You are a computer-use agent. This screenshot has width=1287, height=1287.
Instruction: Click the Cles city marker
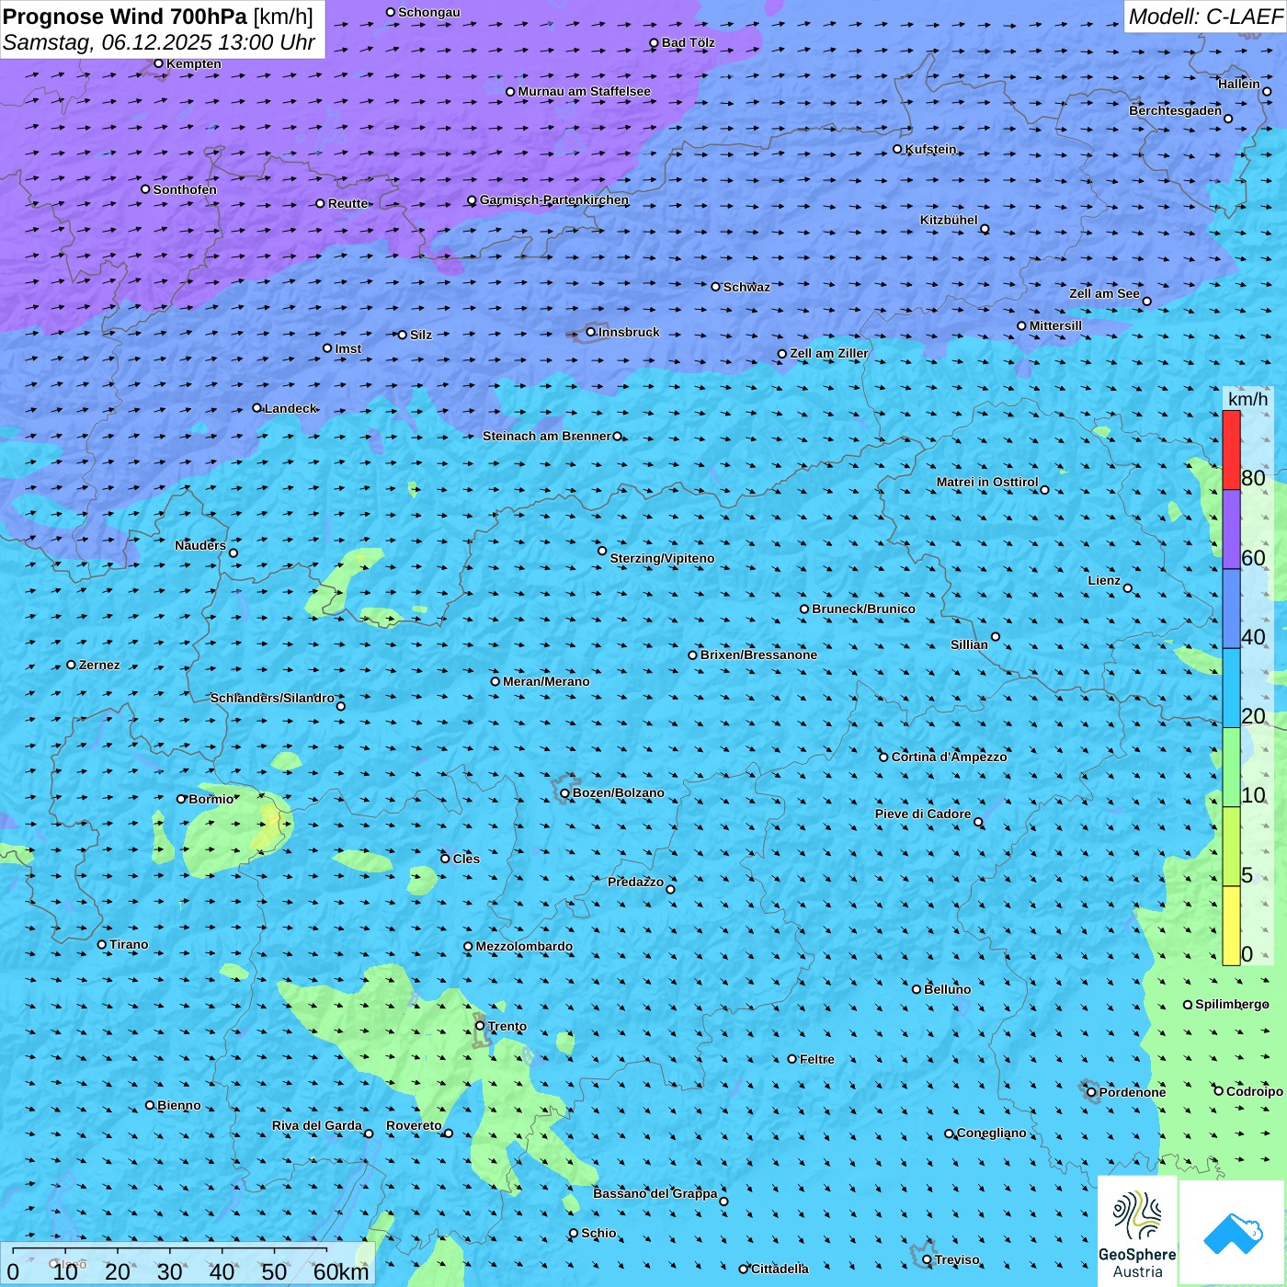click(446, 859)
